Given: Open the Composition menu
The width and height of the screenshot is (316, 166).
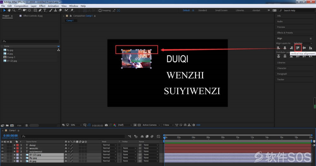Looking at the screenshot, I should point(21,6).
